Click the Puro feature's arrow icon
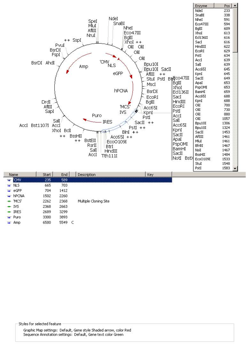 click(x=9, y=217)
